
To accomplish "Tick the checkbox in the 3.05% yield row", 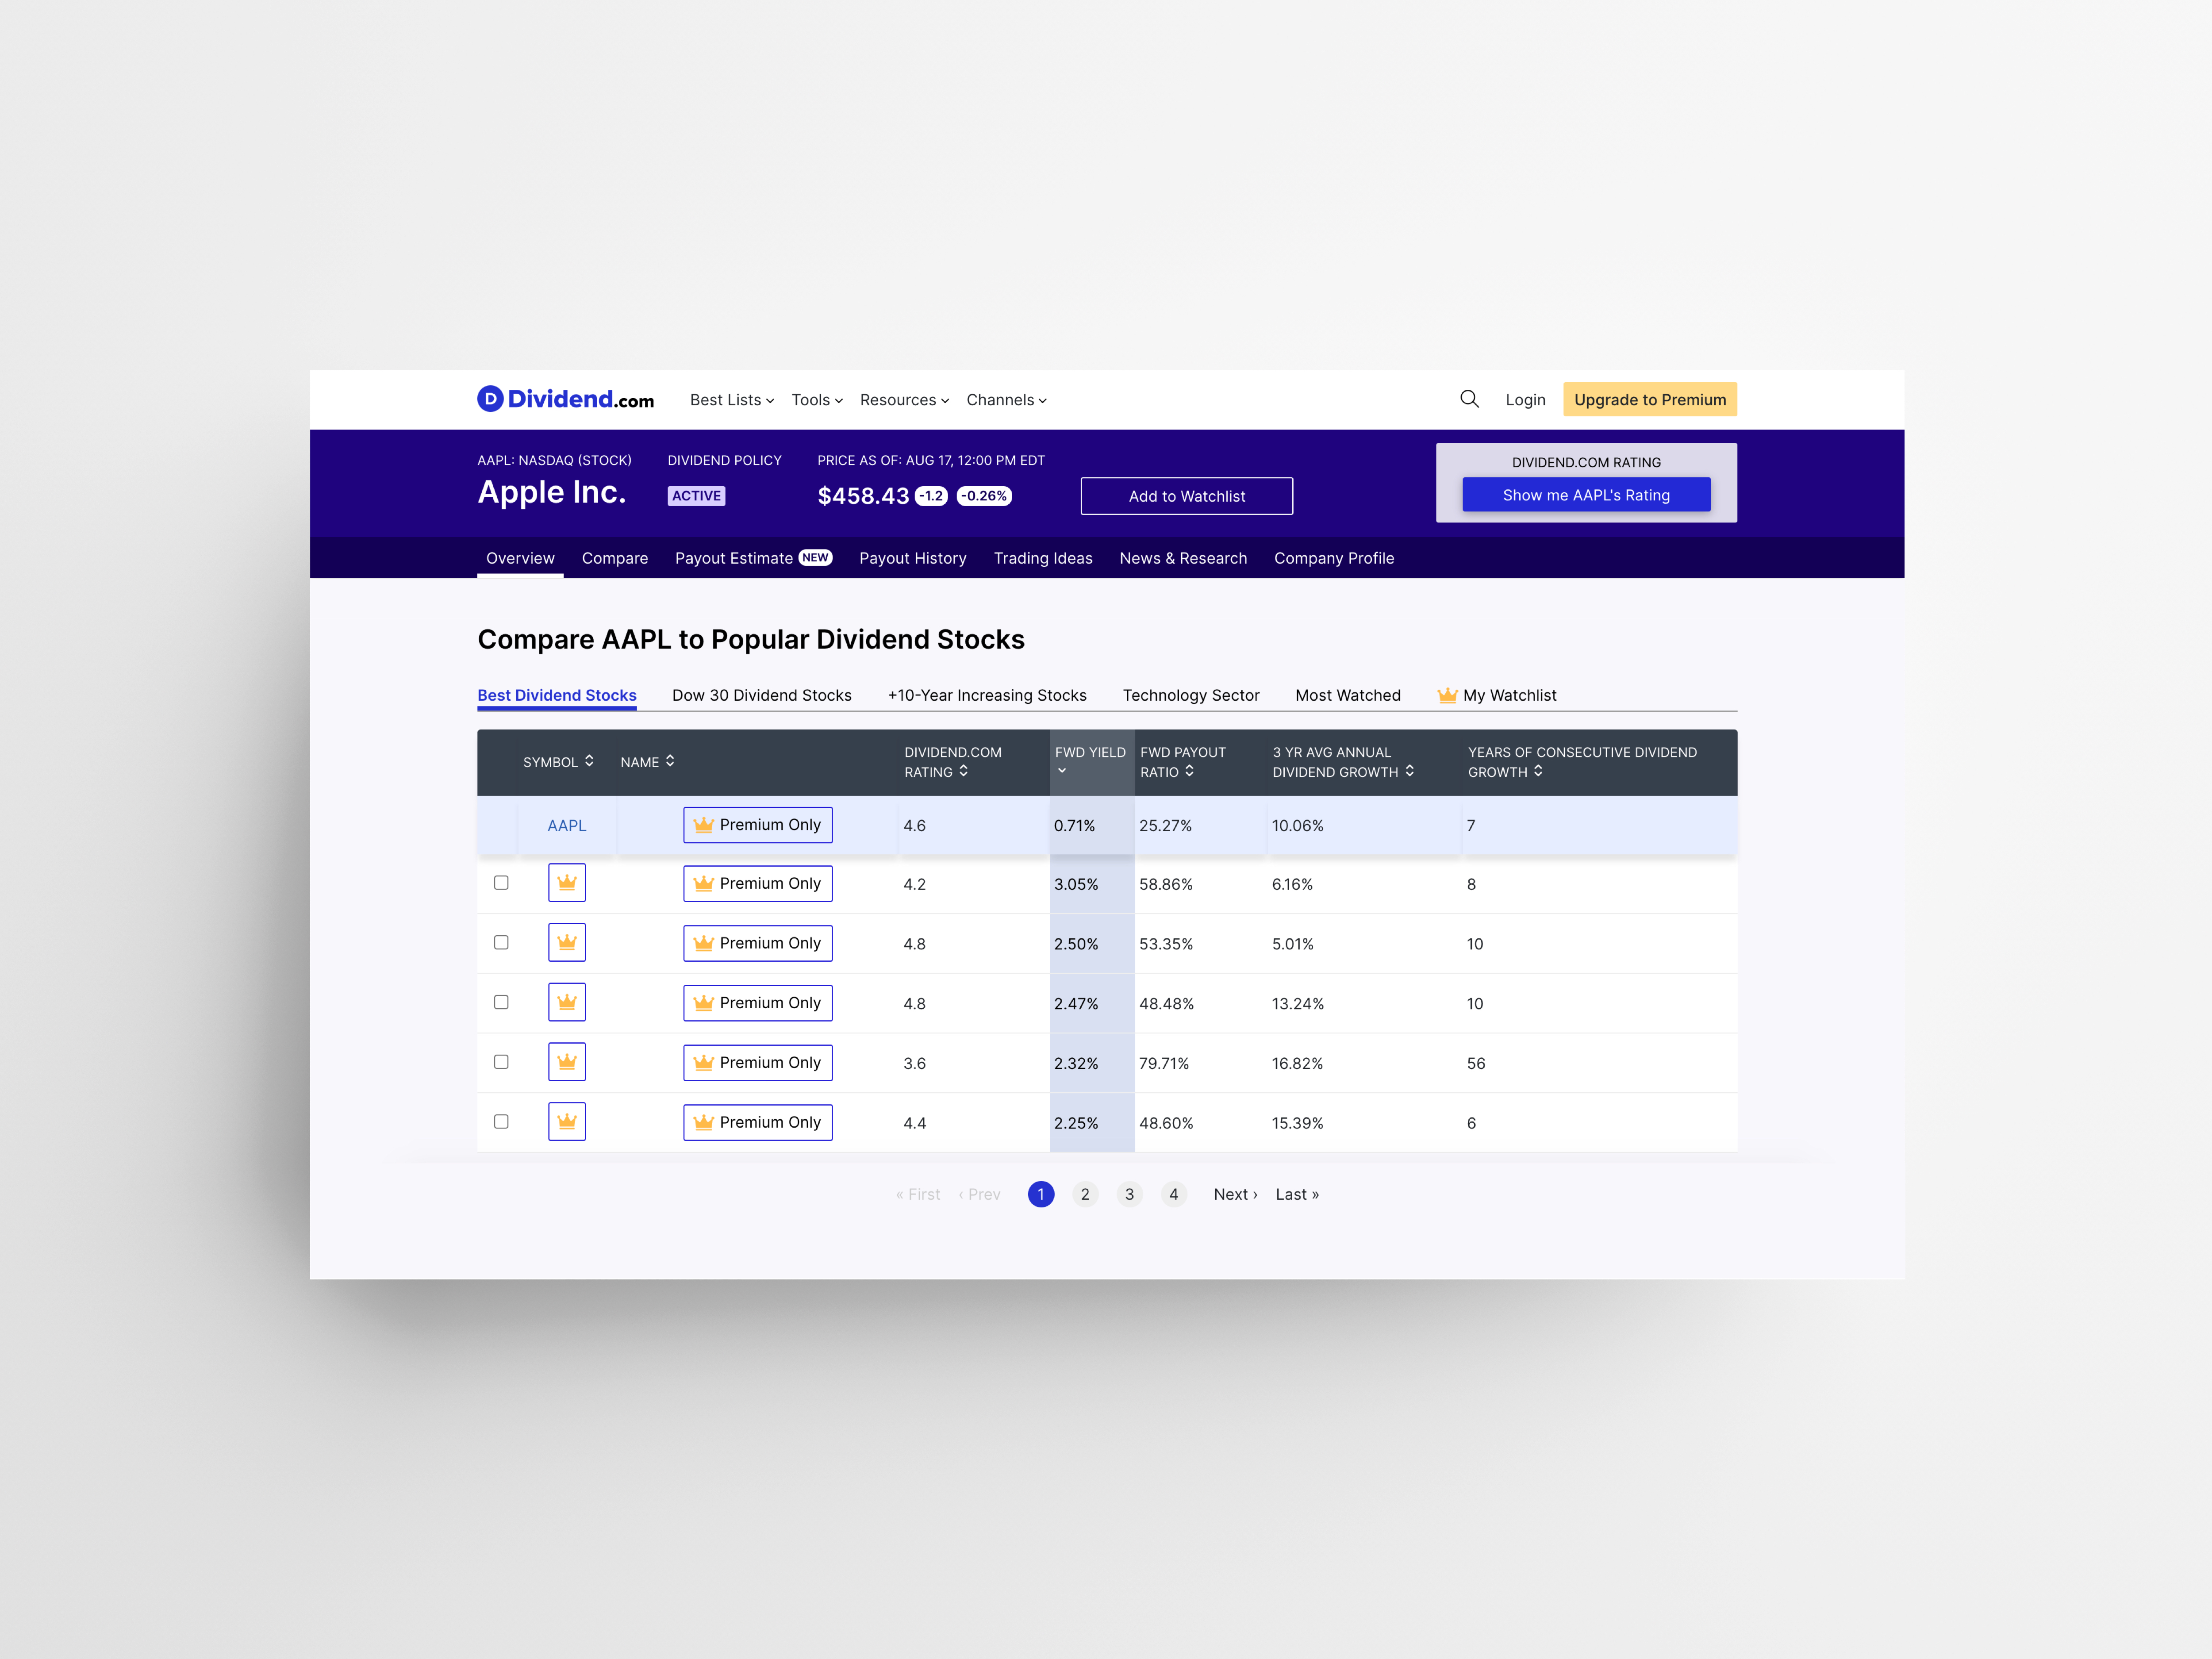I will tap(501, 883).
